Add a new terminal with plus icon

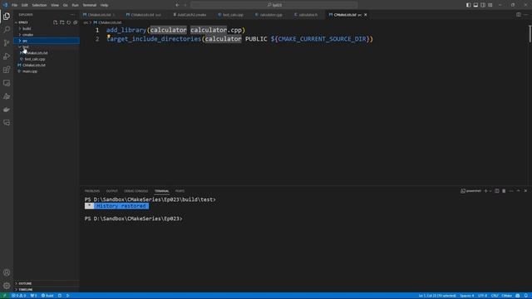tap(485, 191)
